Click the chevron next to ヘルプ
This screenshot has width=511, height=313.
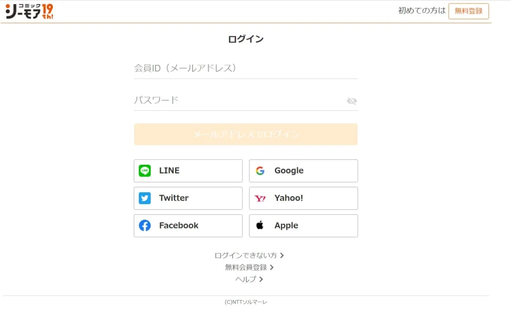tap(261, 280)
